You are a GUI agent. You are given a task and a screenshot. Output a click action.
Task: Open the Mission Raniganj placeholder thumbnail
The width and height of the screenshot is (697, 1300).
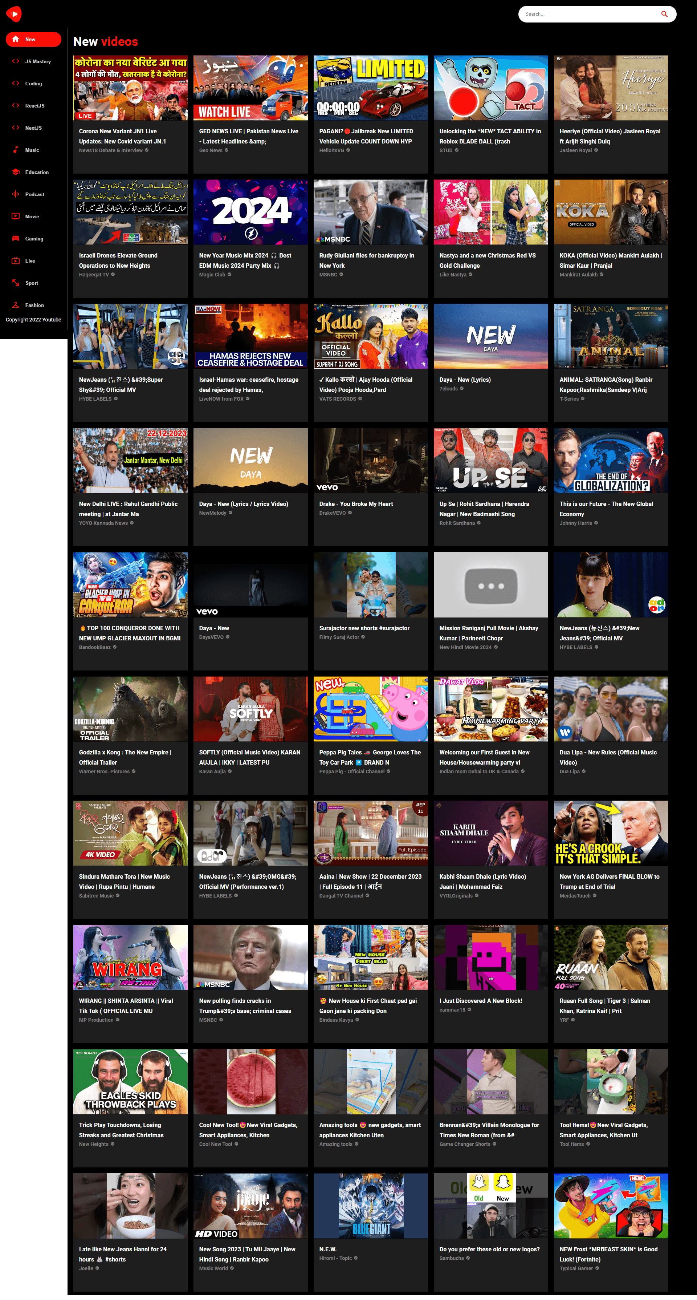pos(491,585)
